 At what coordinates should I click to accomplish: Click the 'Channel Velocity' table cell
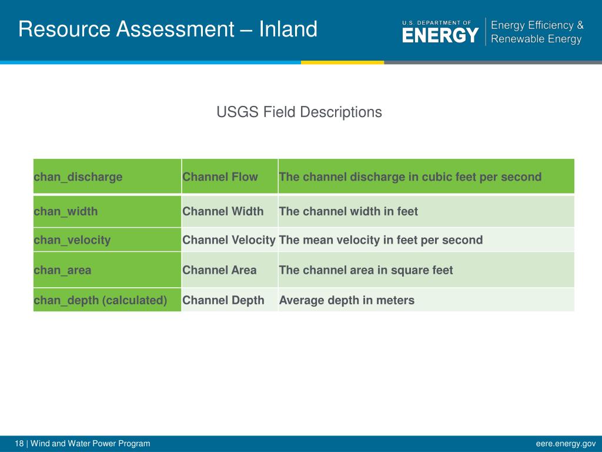click(x=230, y=240)
